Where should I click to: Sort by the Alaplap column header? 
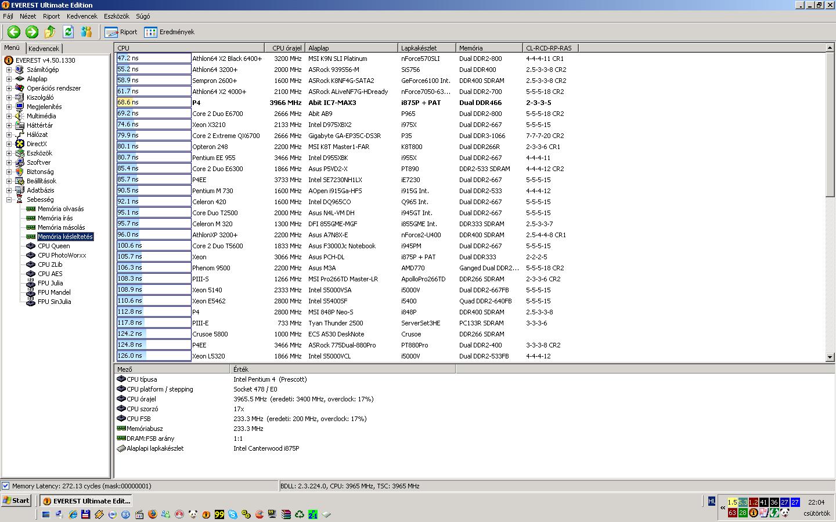(x=352, y=48)
